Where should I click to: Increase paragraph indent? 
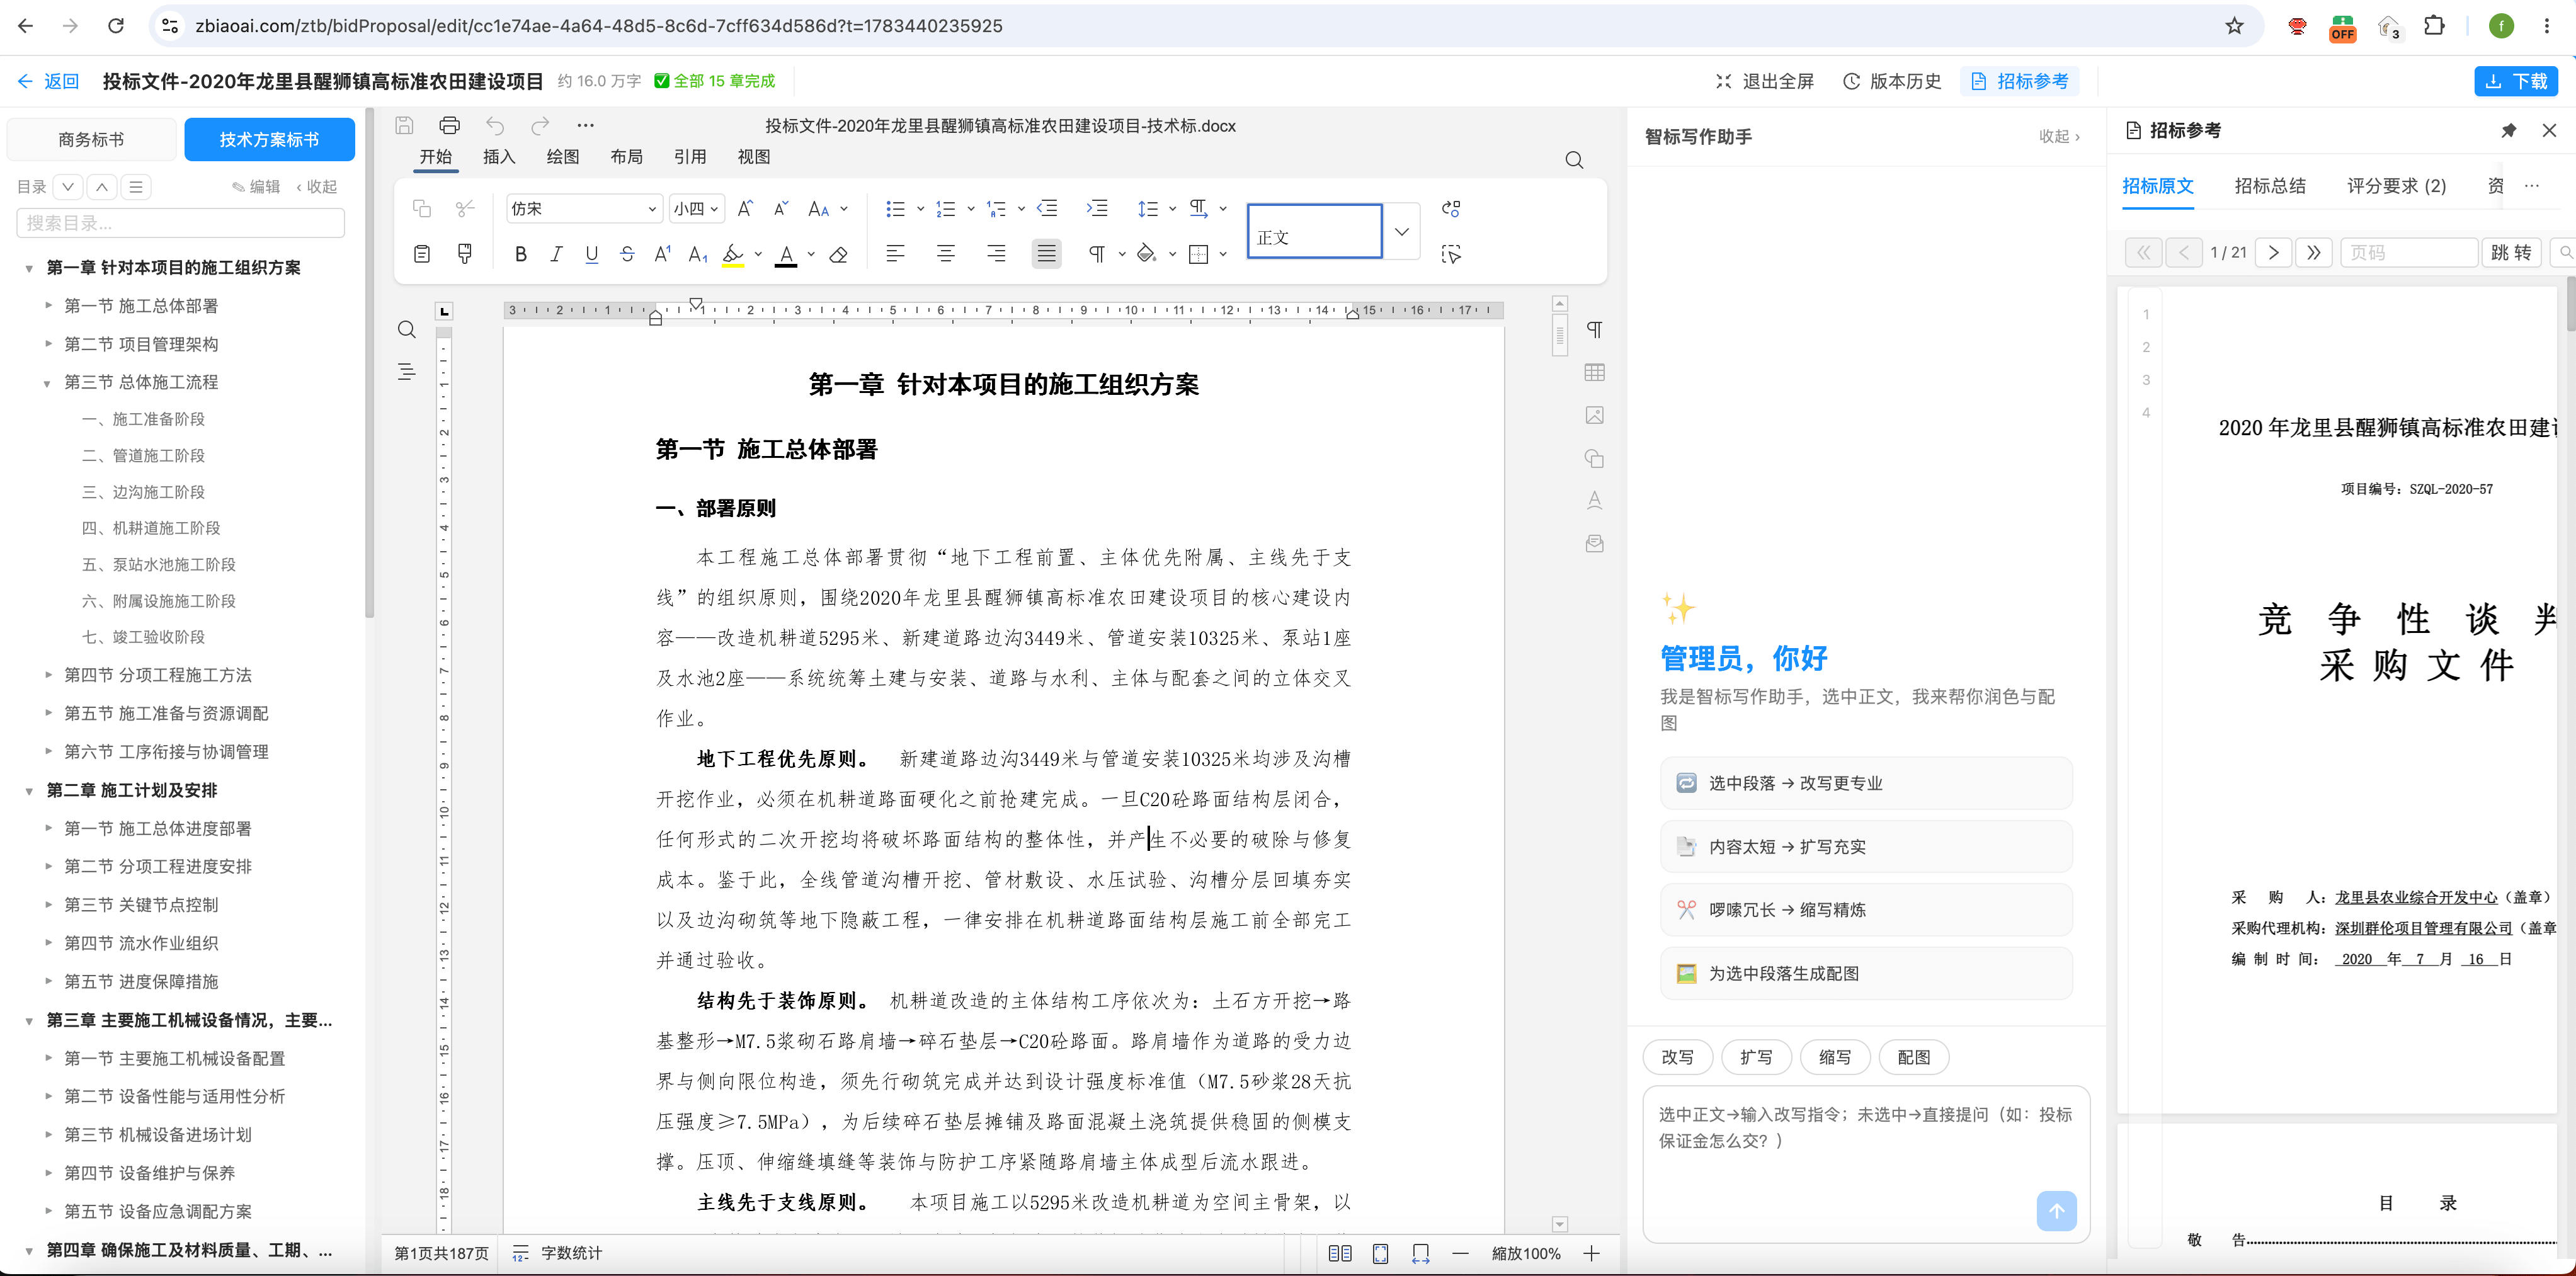[1097, 208]
